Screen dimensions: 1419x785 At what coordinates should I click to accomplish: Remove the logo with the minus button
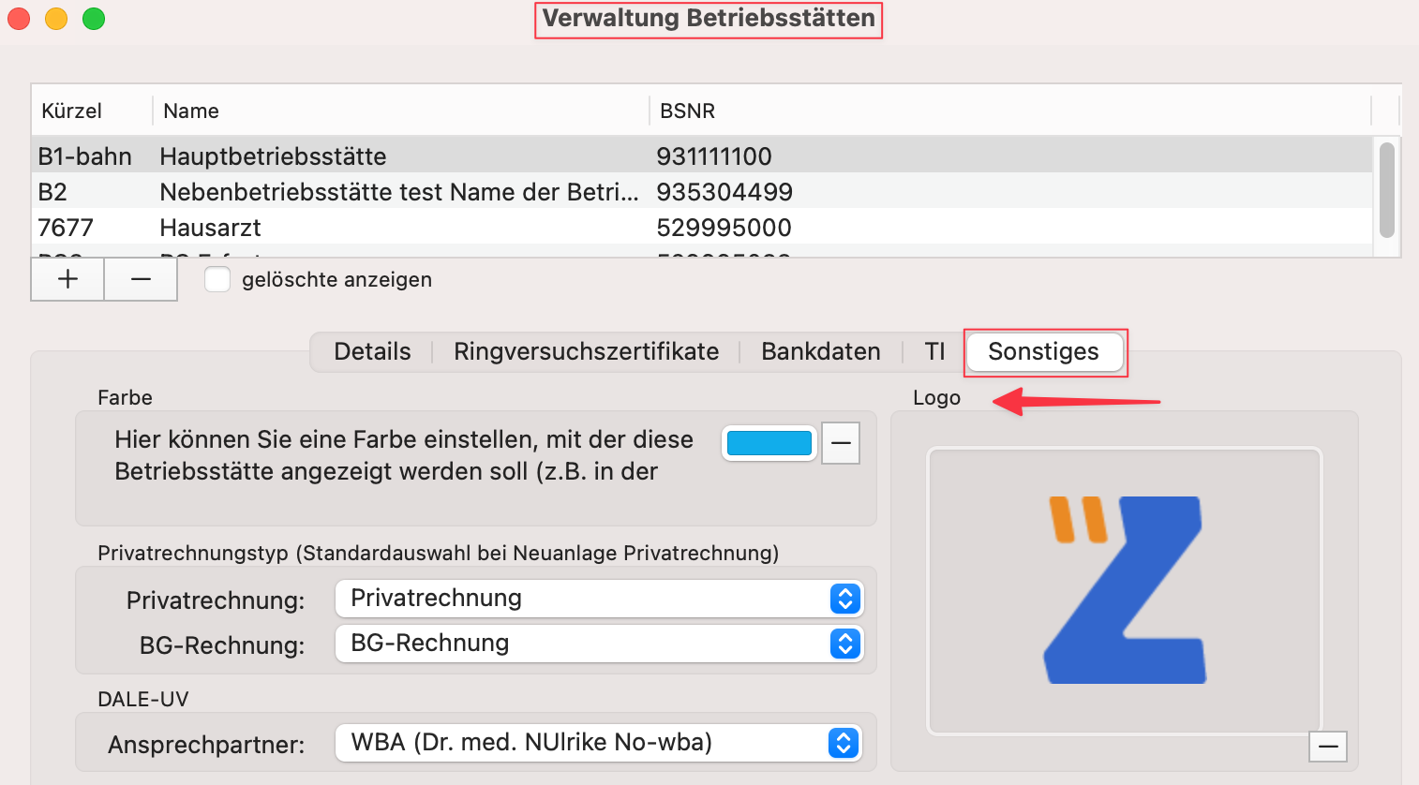(1328, 747)
